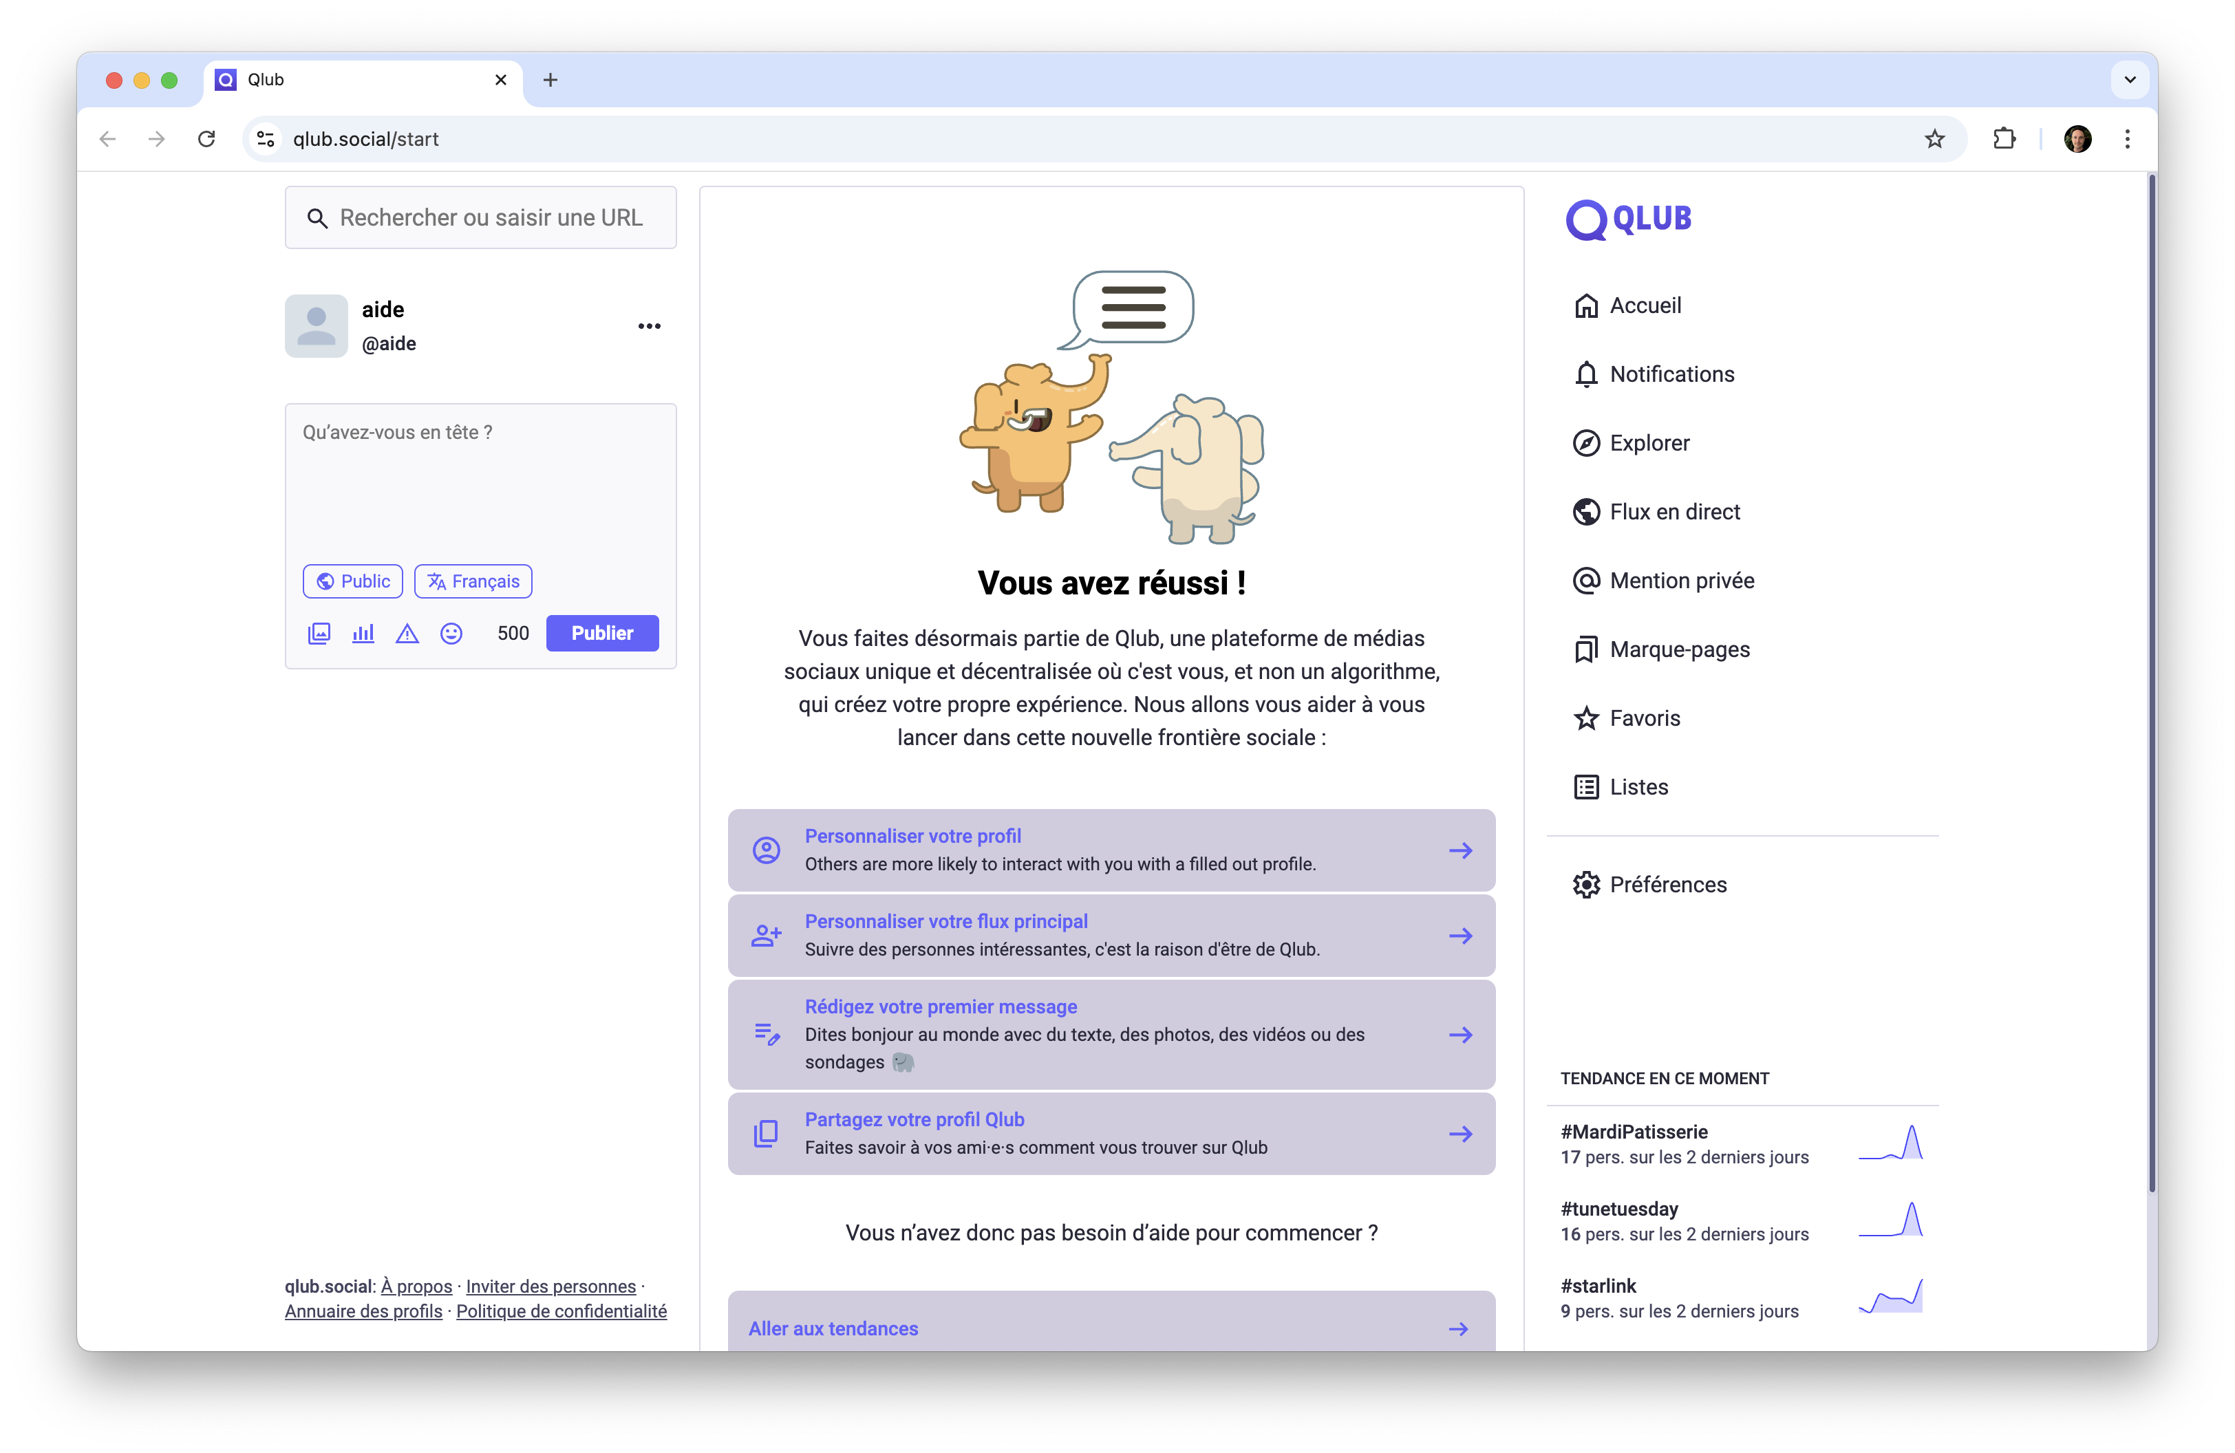Click the add image attachment icon
The width and height of the screenshot is (2235, 1453).
[x=319, y=634]
